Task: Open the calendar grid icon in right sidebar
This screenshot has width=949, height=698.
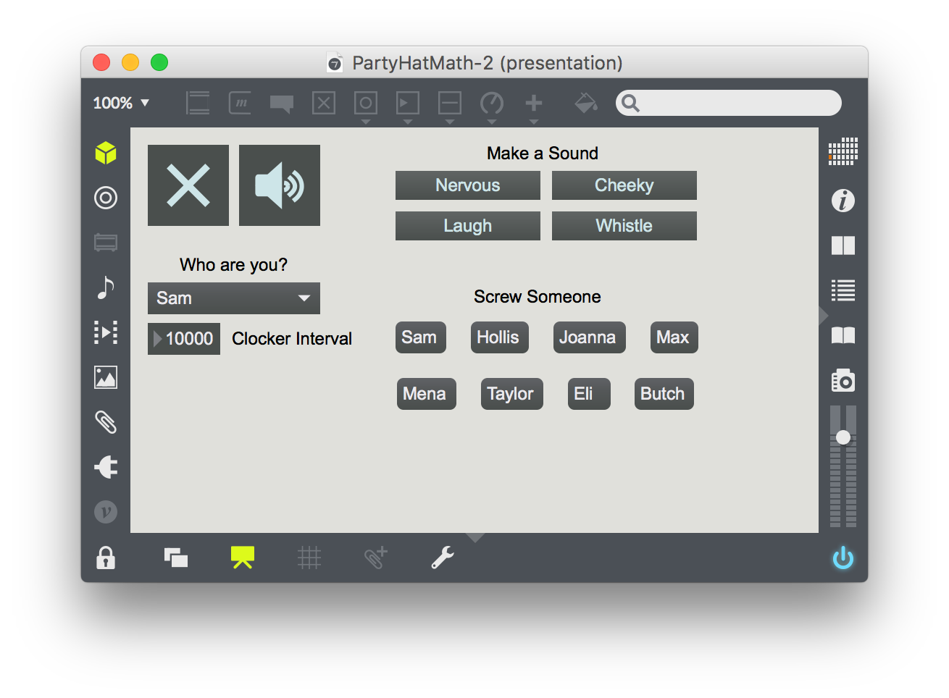Action: [843, 152]
